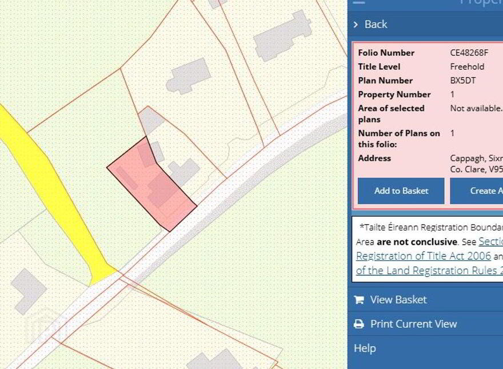Click the Address label
This screenshot has height=369, width=503.
pyautogui.click(x=374, y=158)
